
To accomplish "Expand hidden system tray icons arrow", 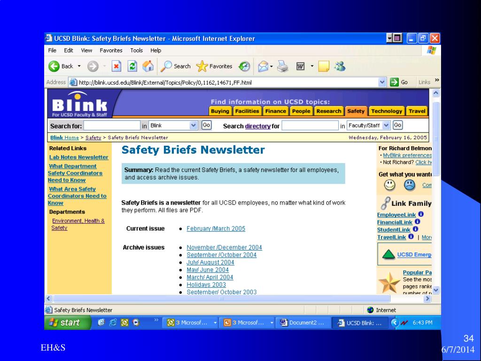I will pos(395,322).
